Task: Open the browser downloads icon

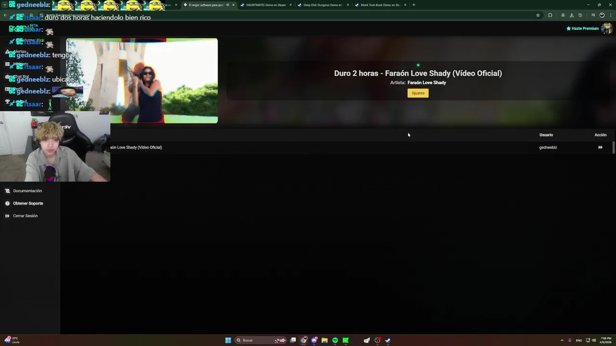Action: (x=572, y=15)
